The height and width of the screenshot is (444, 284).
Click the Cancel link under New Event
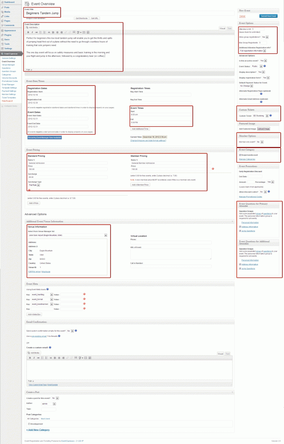[242, 16]
